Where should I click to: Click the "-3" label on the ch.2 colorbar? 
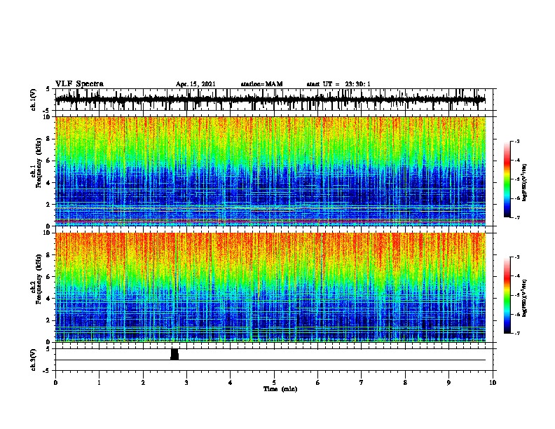(x=516, y=257)
